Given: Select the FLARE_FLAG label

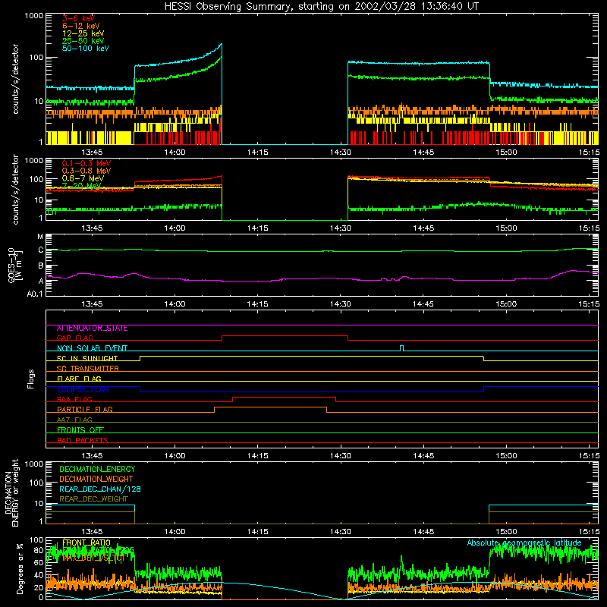Looking at the screenshot, I should pyautogui.click(x=79, y=379).
